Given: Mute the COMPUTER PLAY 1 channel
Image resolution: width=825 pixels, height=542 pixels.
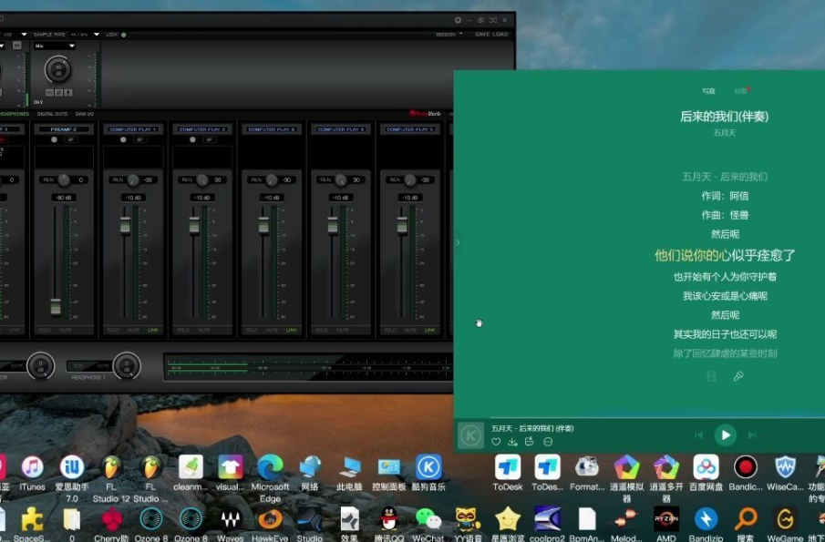Looking at the screenshot, I should [x=134, y=330].
